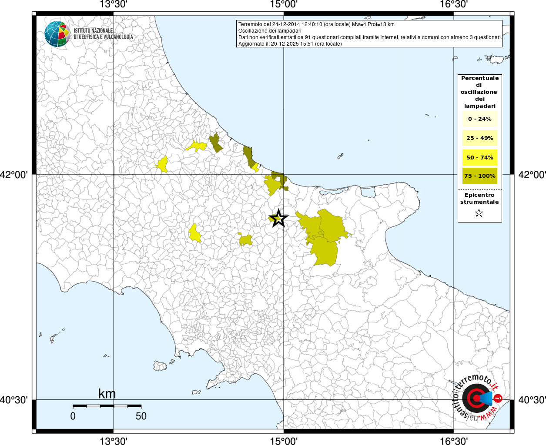Click the "Percentuale di oscillazione" legend title
This screenshot has height=445, width=546.
tap(479, 92)
